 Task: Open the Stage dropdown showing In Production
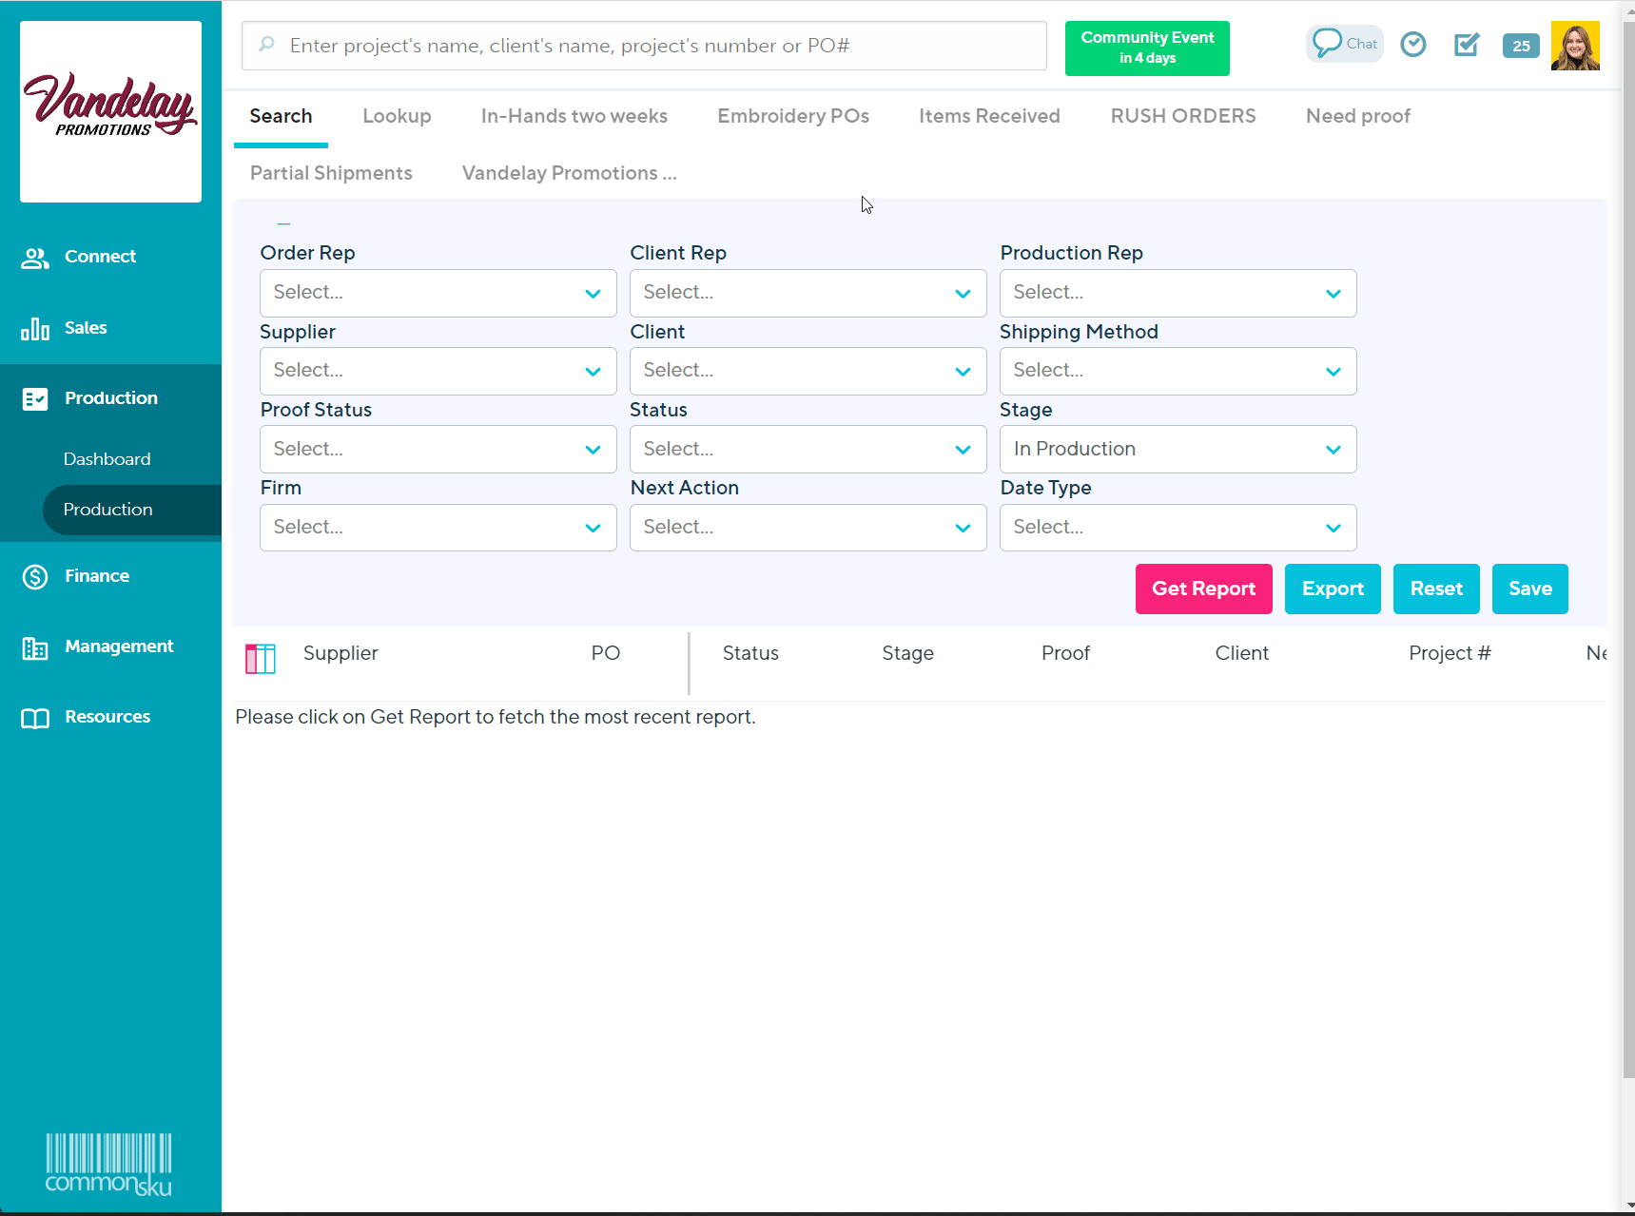point(1178,449)
